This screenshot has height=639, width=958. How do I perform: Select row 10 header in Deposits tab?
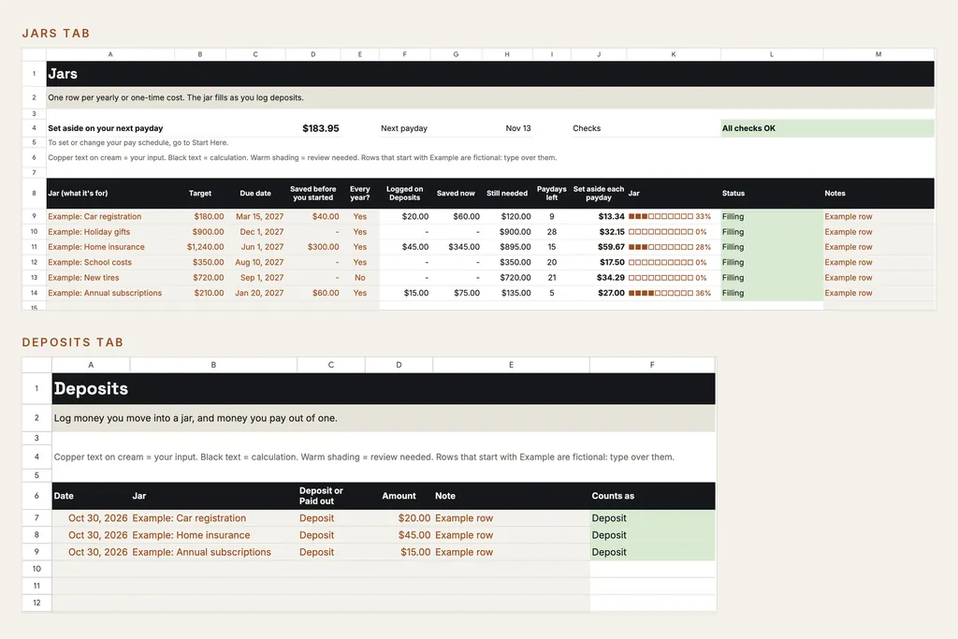pyautogui.click(x=36, y=569)
